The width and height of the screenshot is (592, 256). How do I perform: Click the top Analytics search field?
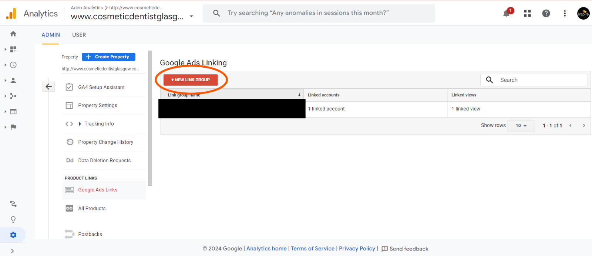click(x=319, y=13)
